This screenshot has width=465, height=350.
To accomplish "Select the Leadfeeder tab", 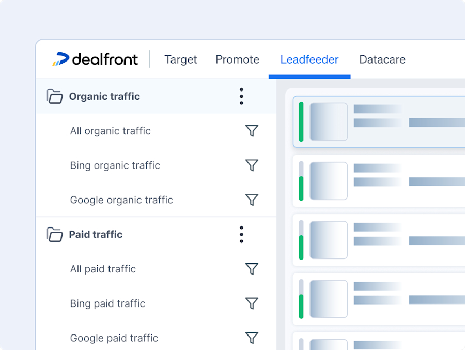I will (x=309, y=59).
